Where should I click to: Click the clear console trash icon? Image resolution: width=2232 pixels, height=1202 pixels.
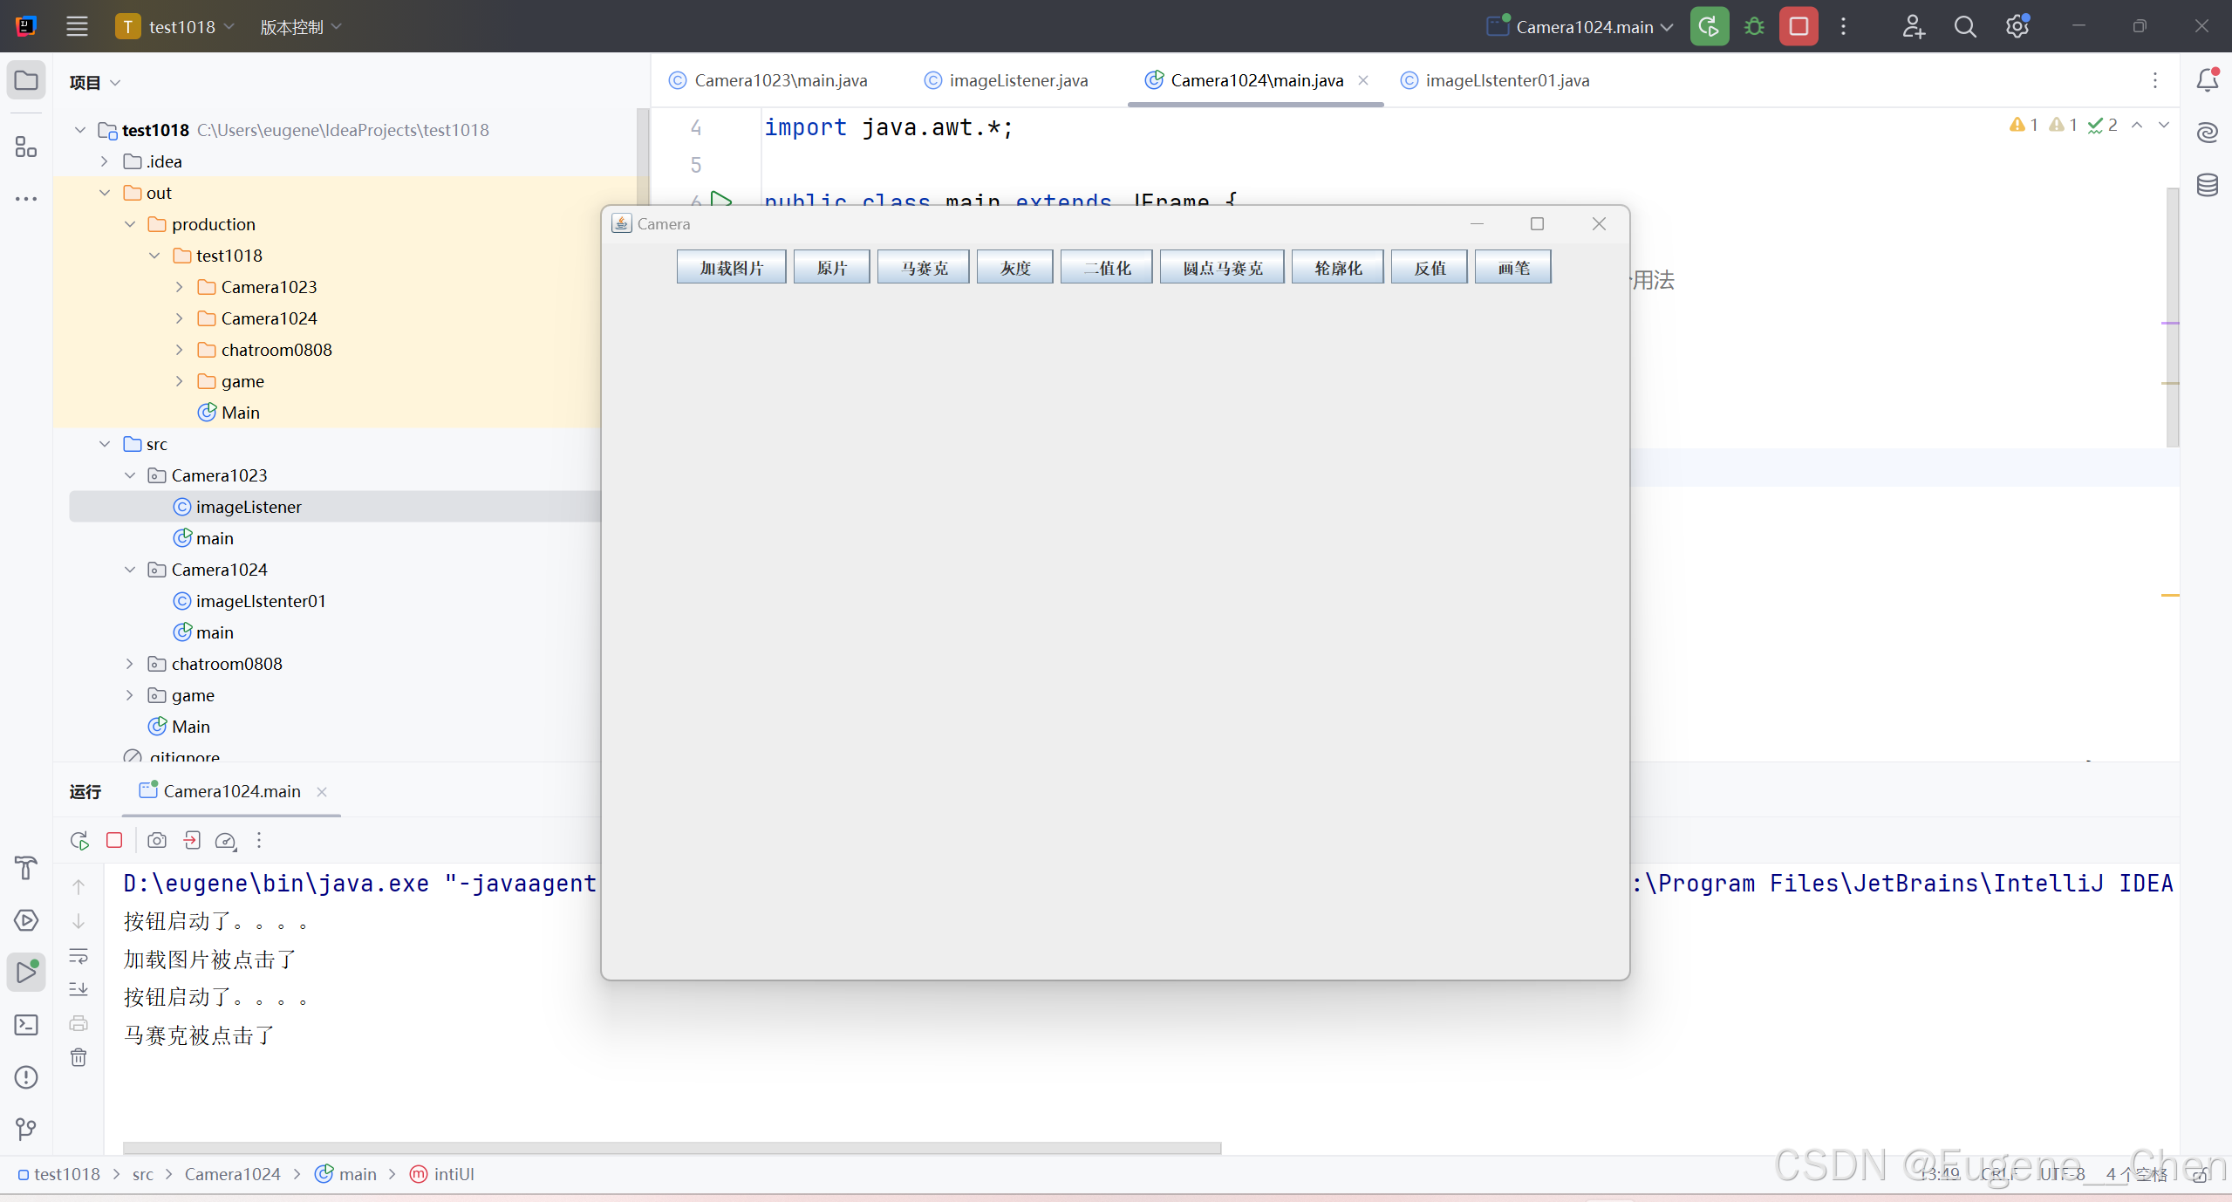pos(78,1057)
